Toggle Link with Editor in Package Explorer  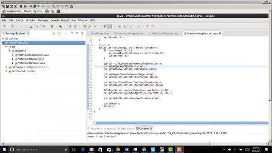pyautogui.click(x=59, y=34)
